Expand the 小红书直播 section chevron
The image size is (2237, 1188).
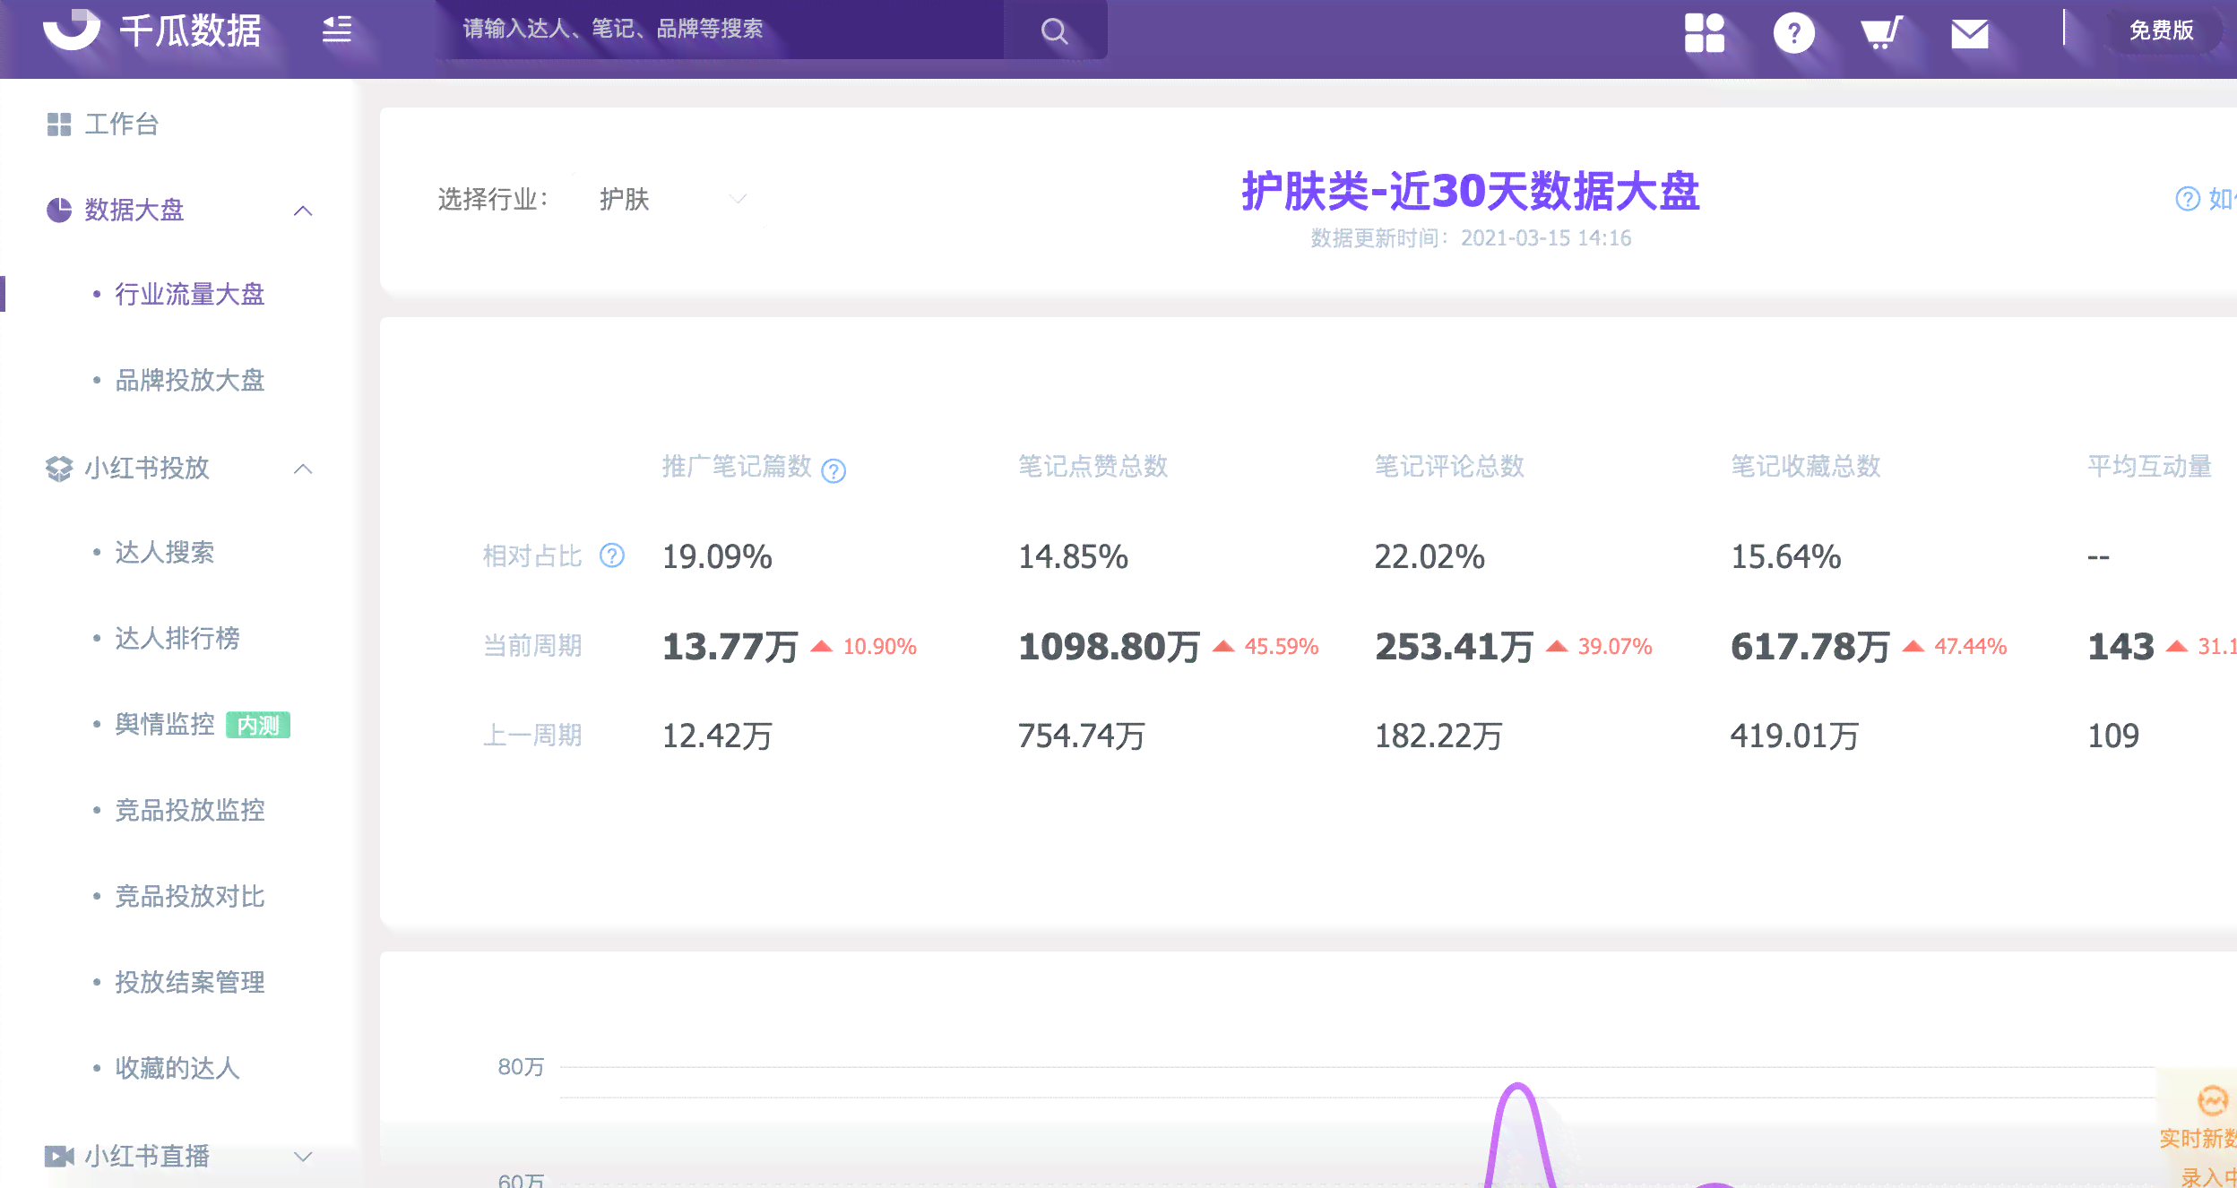pyautogui.click(x=303, y=1157)
